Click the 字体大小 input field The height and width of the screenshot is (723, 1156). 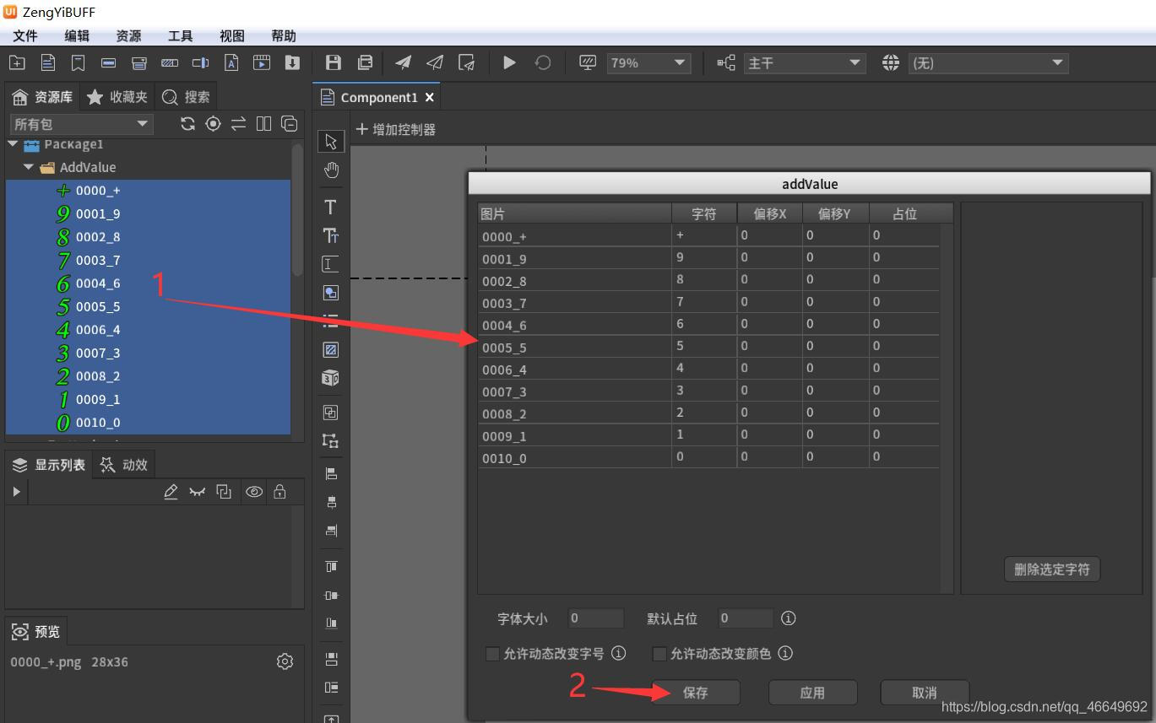[596, 618]
